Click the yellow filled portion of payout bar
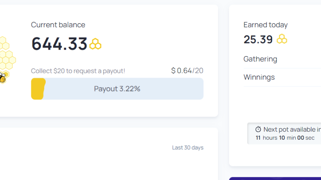The height and width of the screenshot is (180, 321). 38,89
